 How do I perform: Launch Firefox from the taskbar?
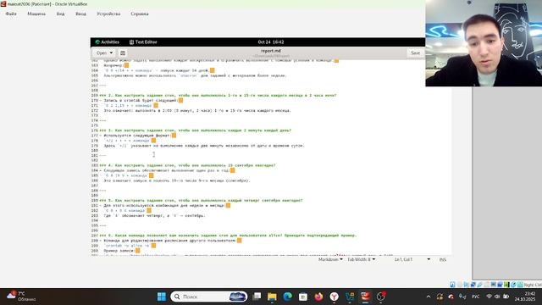click(318, 297)
